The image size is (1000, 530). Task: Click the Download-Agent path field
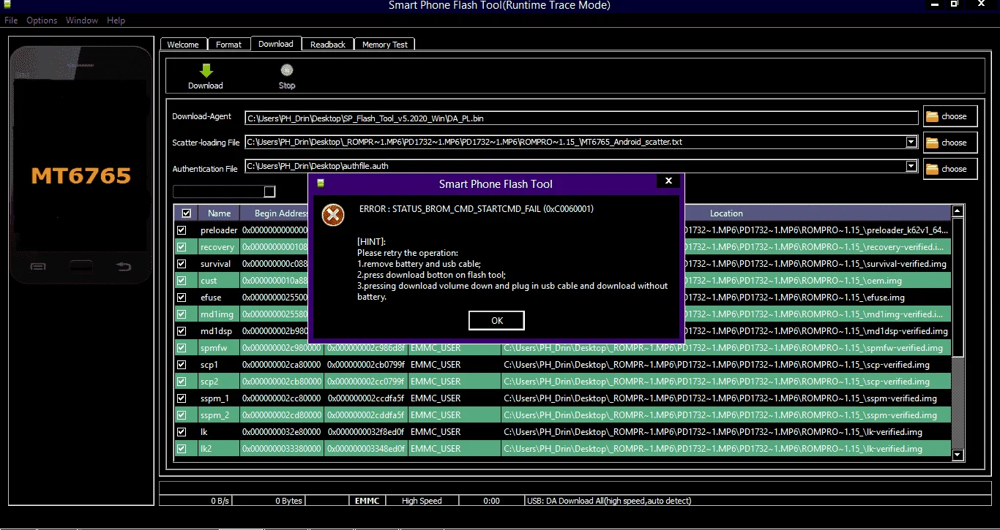point(581,118)
